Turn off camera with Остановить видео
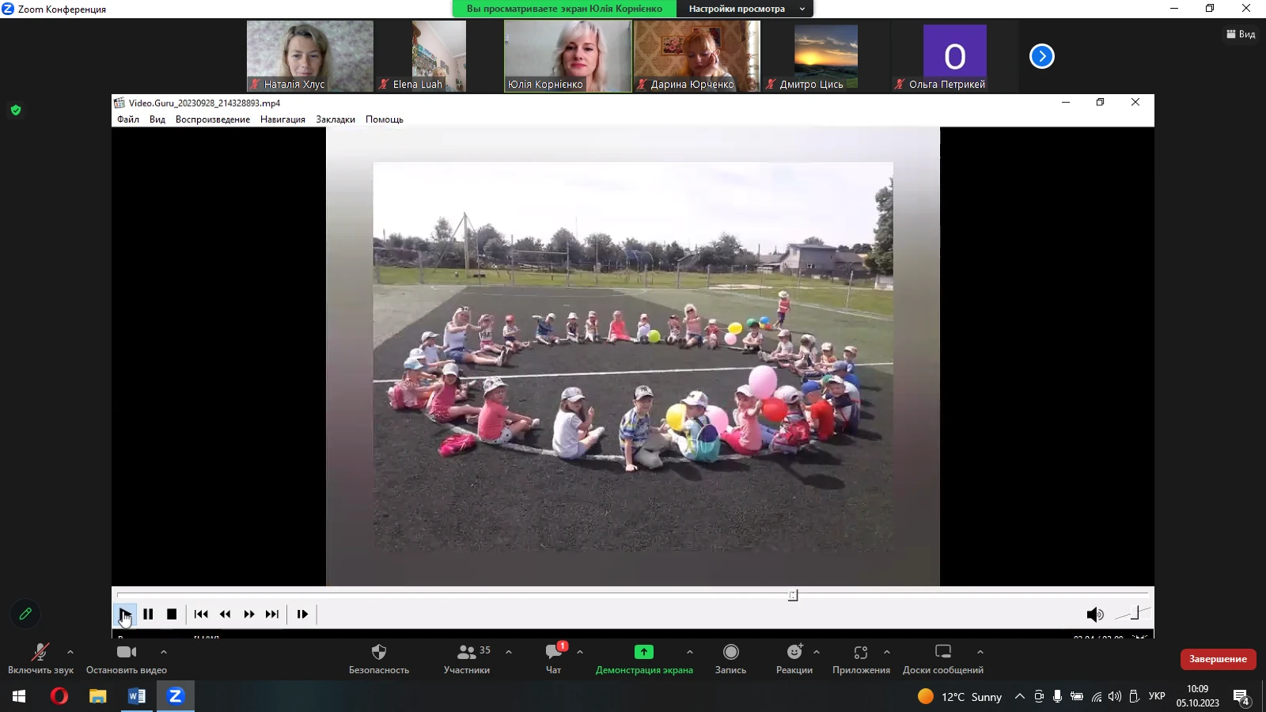The image size is (1266, 712). click(127, 659)
